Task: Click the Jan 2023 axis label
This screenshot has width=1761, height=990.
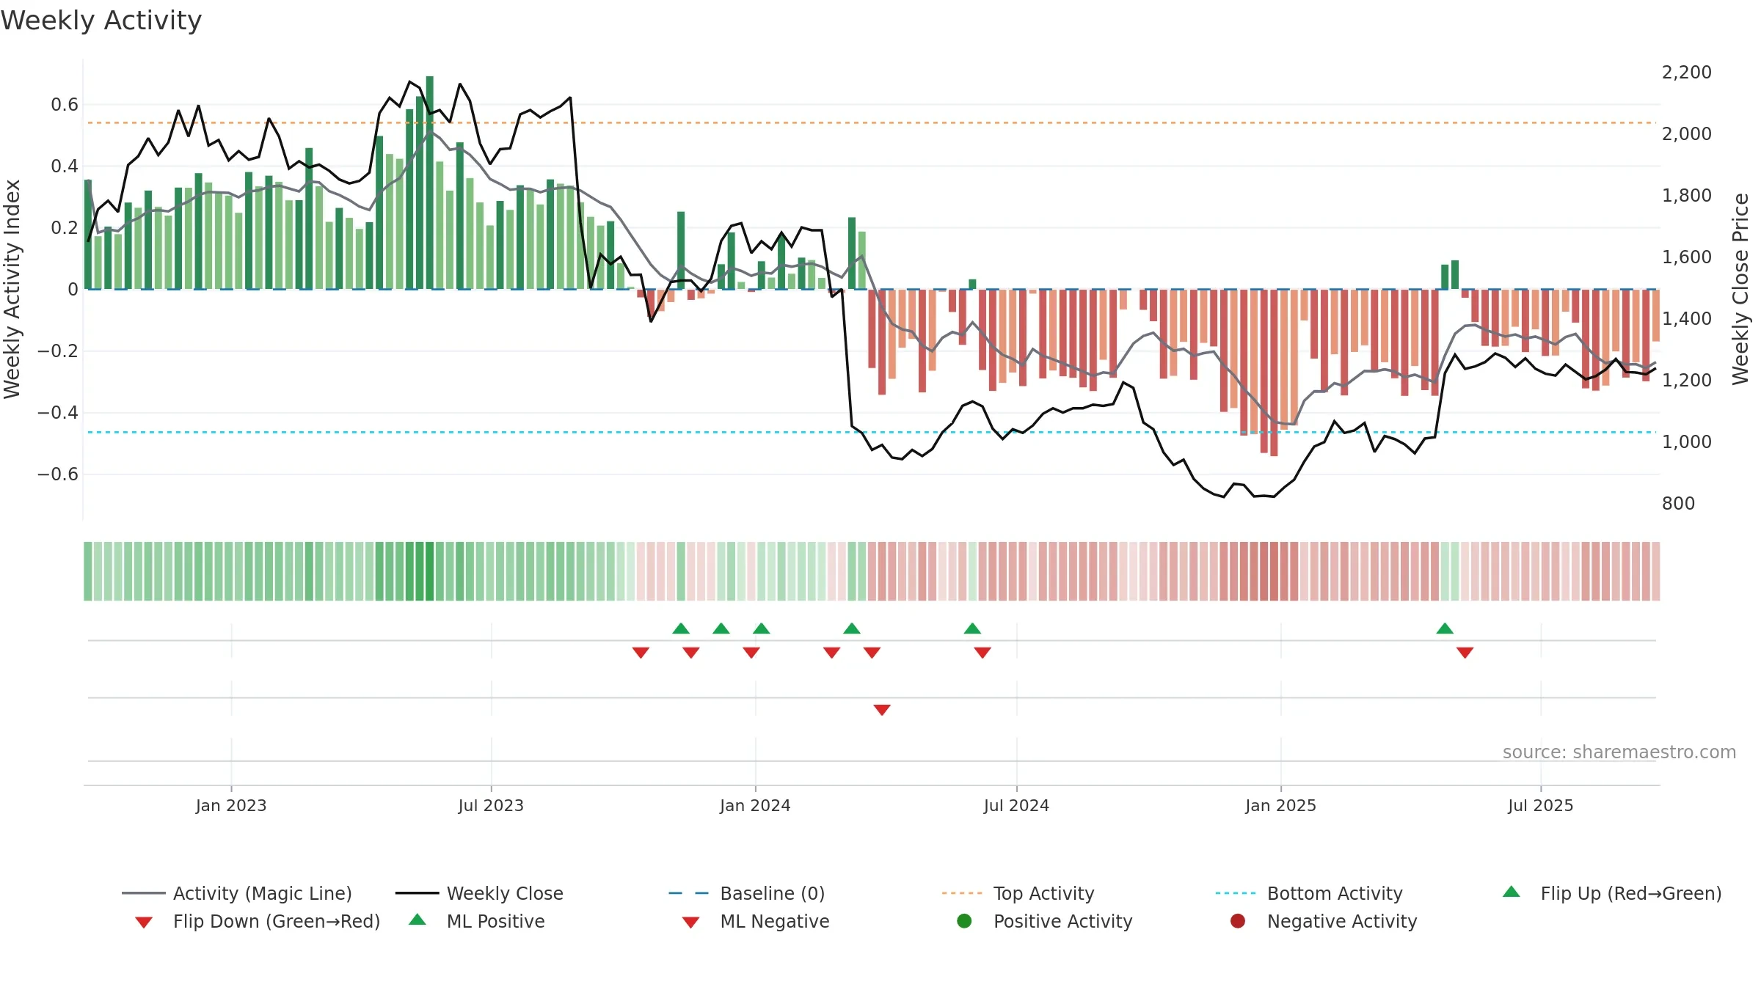Action: [x=231, y=805]
